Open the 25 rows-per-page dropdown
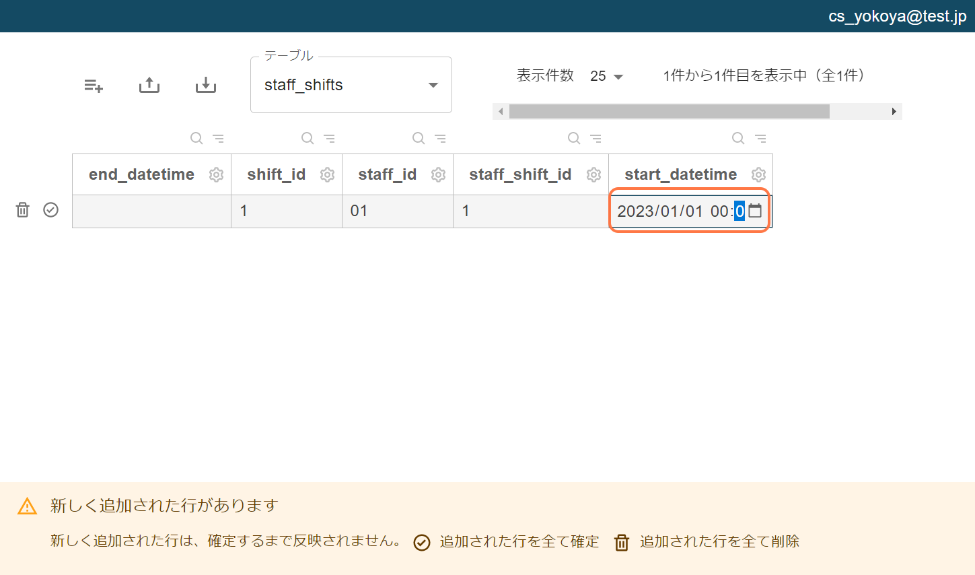 pyautogui.click(x=607, y=76)
